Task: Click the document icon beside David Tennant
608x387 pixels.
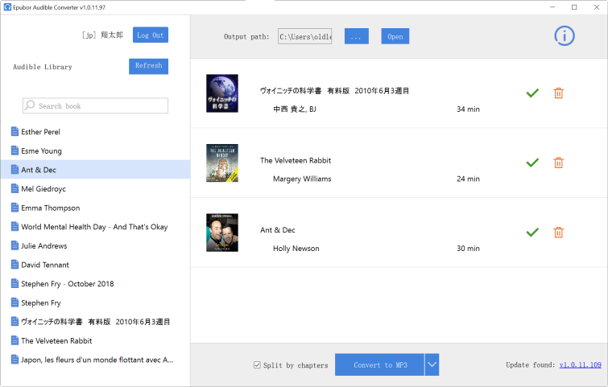Action: pyautogui.click(x=14, y=265)
